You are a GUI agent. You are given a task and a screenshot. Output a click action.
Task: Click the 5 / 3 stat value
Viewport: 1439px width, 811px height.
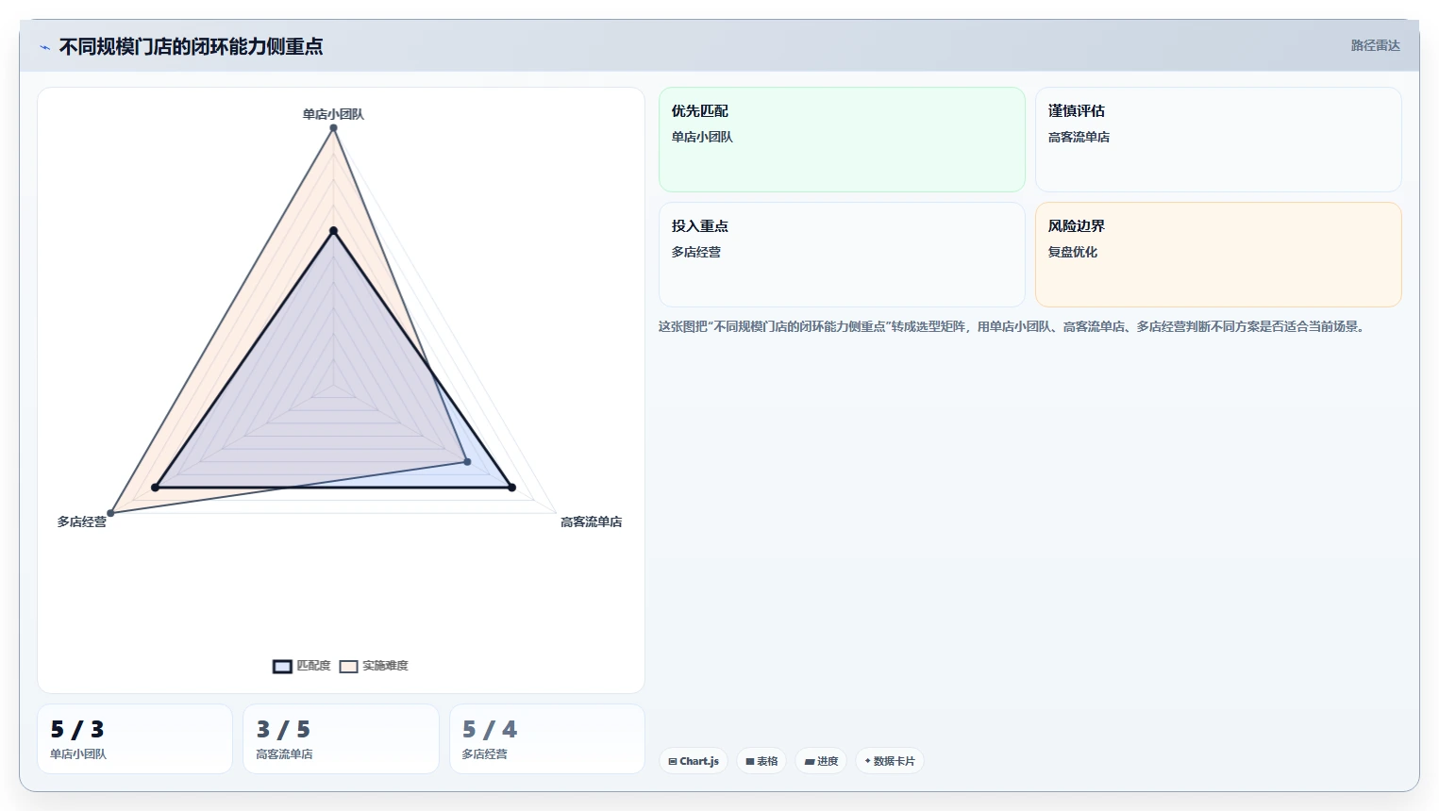coord(77,729)
